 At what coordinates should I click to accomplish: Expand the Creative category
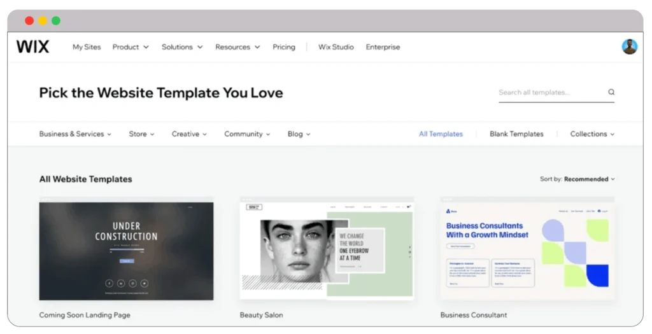tap(189, 134)
